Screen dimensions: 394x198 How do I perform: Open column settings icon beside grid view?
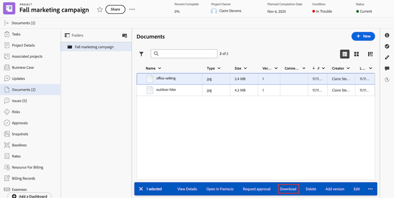coord(370,54)
